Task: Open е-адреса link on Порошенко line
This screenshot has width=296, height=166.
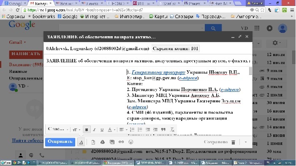Action: tap(230, 89)
